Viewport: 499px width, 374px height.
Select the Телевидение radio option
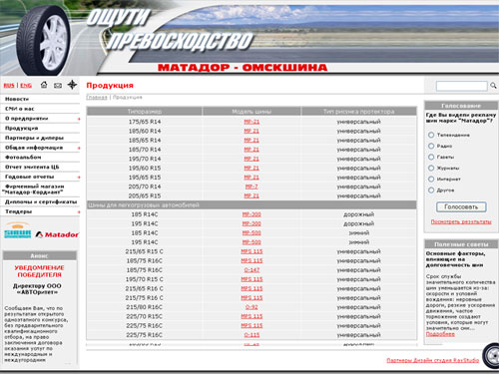click(431, 135)
